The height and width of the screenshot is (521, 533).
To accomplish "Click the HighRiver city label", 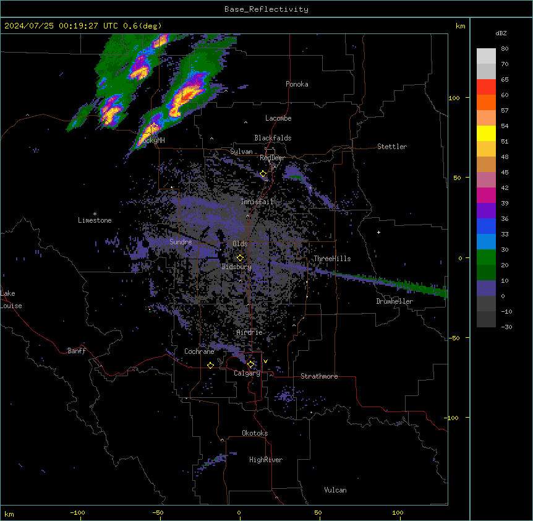I will tap(266, 460).
